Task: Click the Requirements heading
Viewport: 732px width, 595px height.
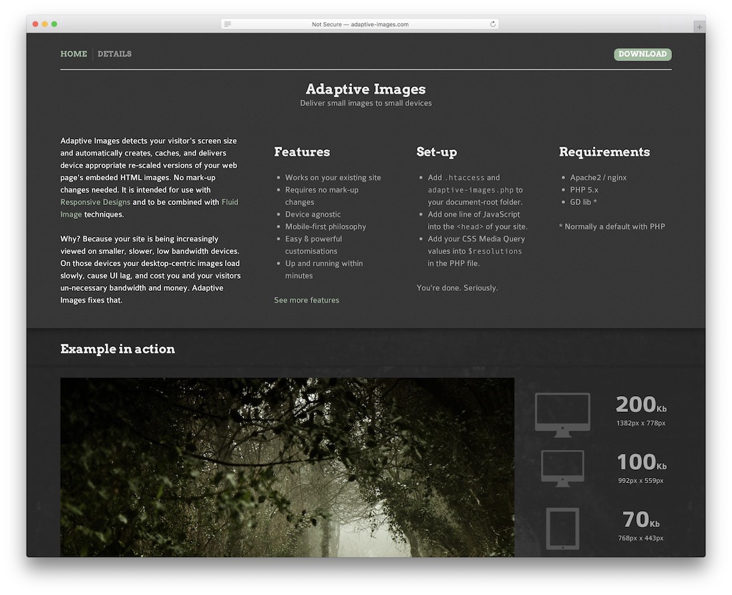Action: (604, 152)
